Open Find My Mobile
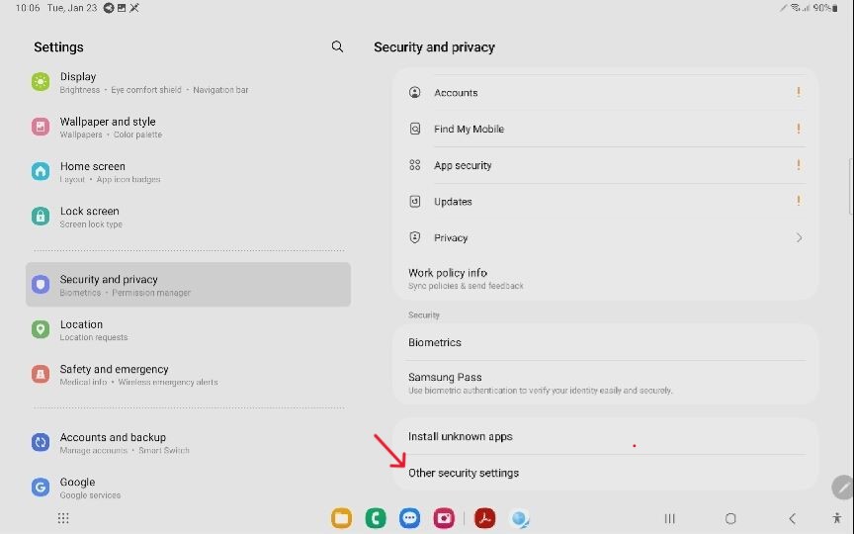 (x=605, y=129)
